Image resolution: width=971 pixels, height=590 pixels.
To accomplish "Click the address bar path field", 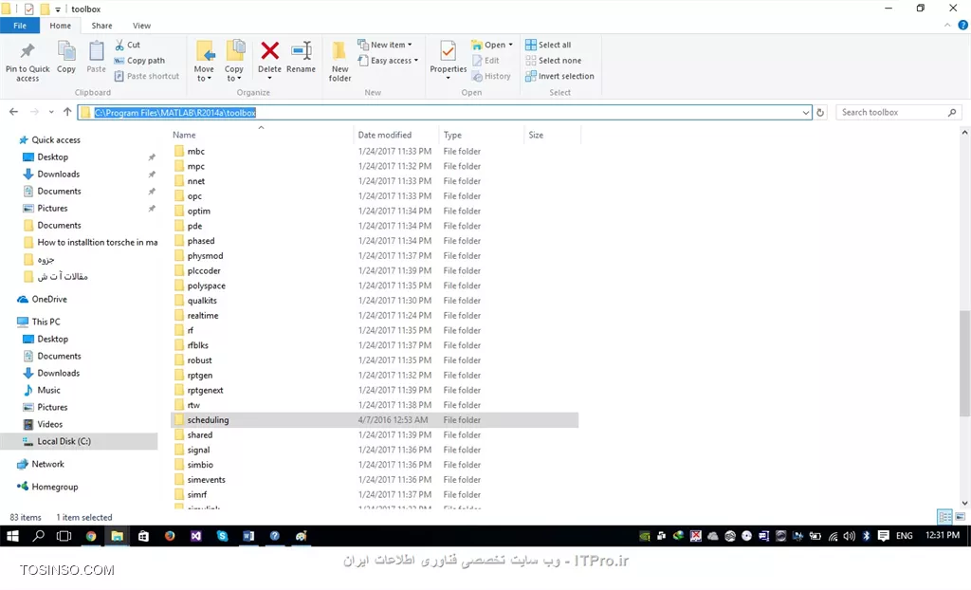I will point(445,112).
